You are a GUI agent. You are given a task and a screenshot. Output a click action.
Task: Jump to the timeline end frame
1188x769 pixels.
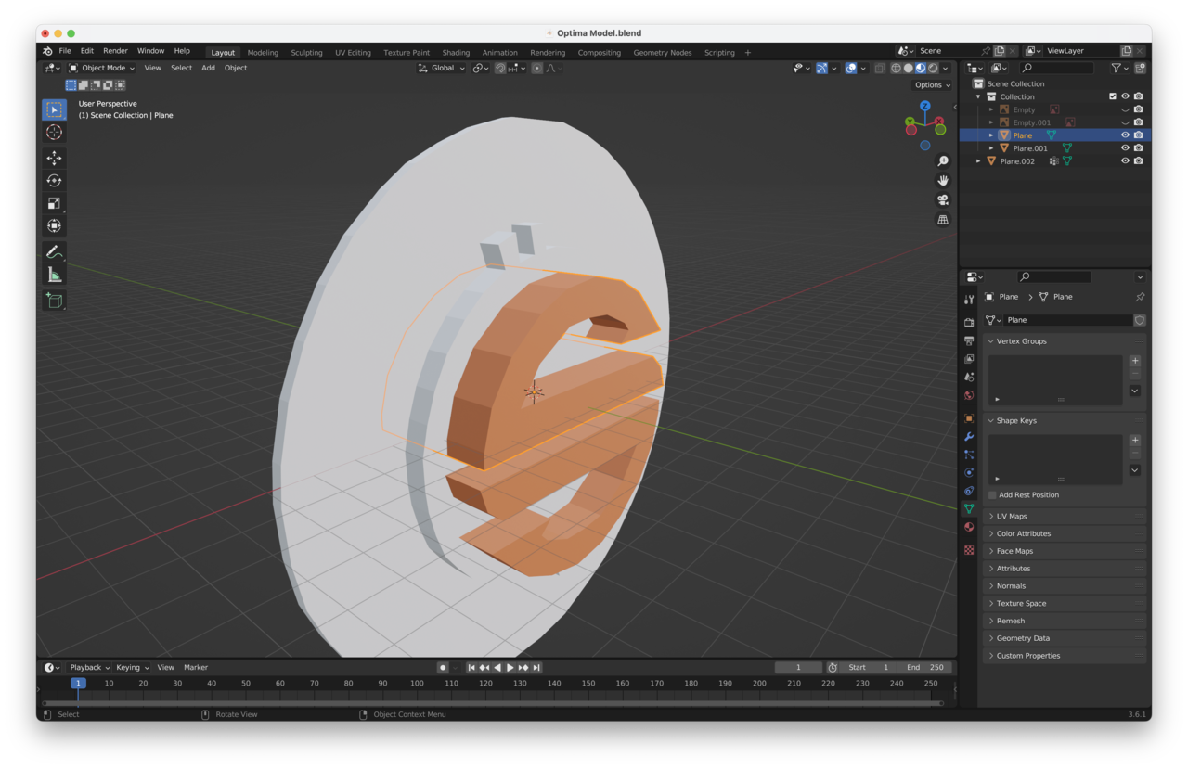(x=536, y=668)
